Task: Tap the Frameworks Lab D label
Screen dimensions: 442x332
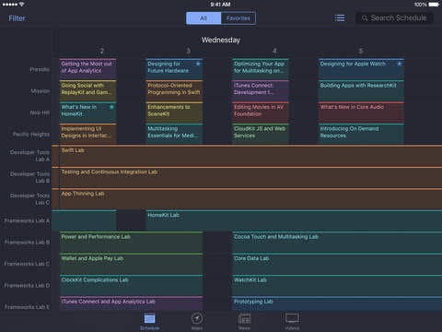Action: point(27,286)
